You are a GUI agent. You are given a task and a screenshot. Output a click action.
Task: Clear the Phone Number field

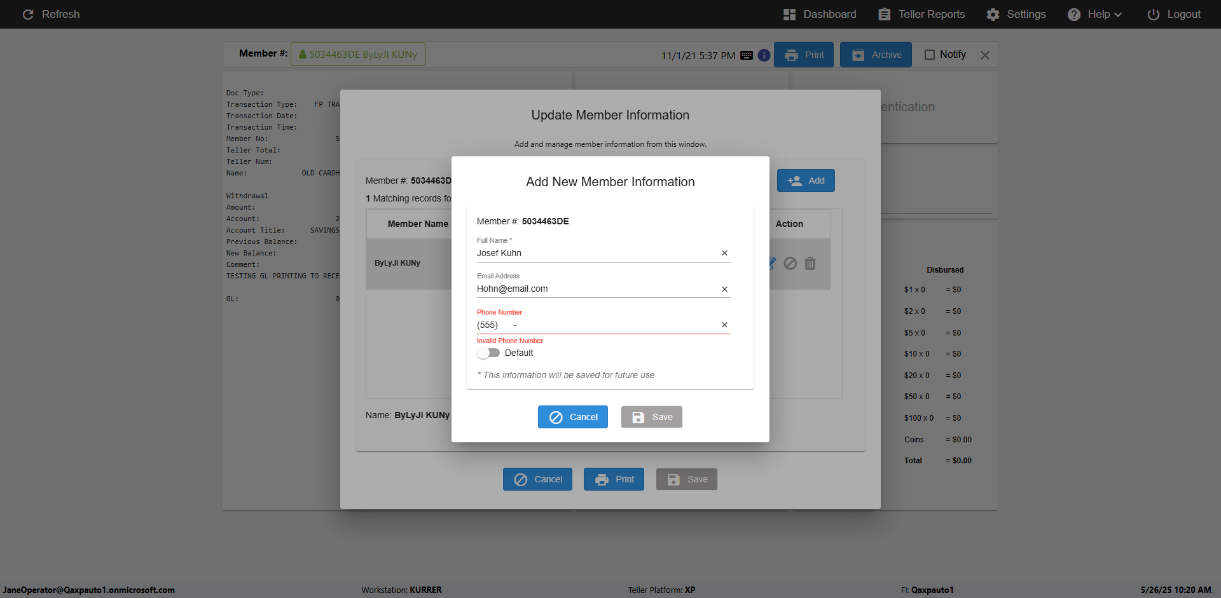point(724,325)
